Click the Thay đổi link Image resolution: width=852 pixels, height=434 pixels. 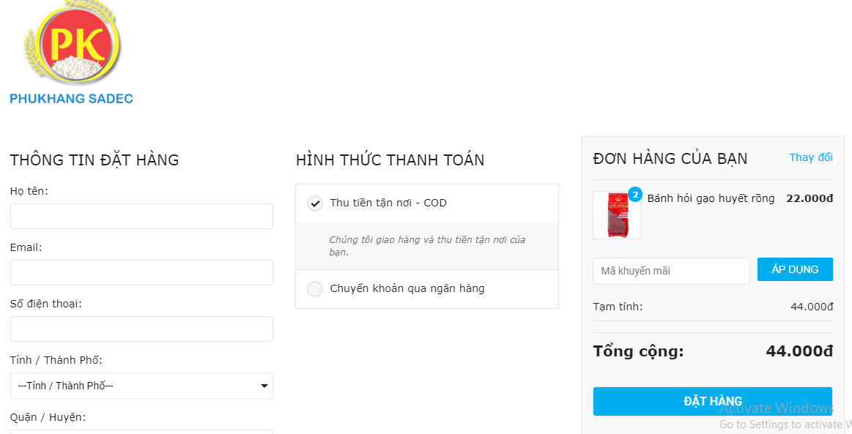click(x=810, y=157)
